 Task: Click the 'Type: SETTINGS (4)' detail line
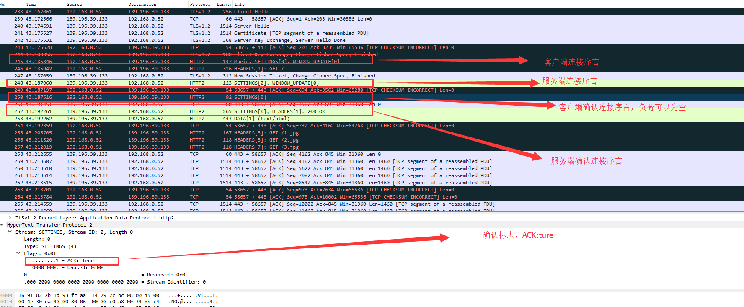(50, 246)
